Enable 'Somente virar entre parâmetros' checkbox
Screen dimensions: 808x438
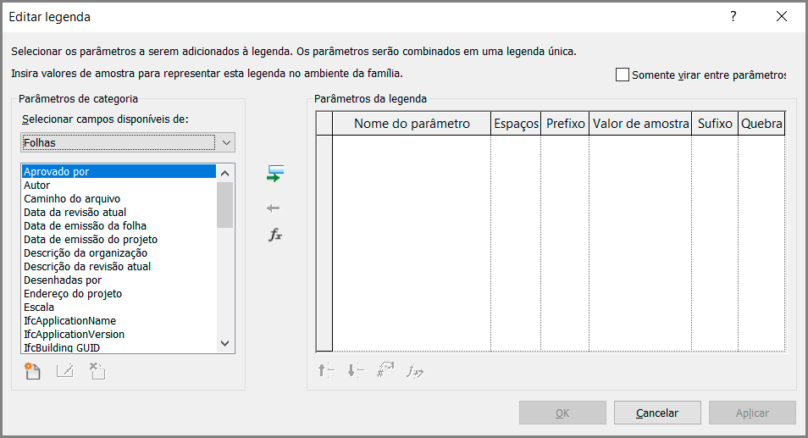point(623,75)
